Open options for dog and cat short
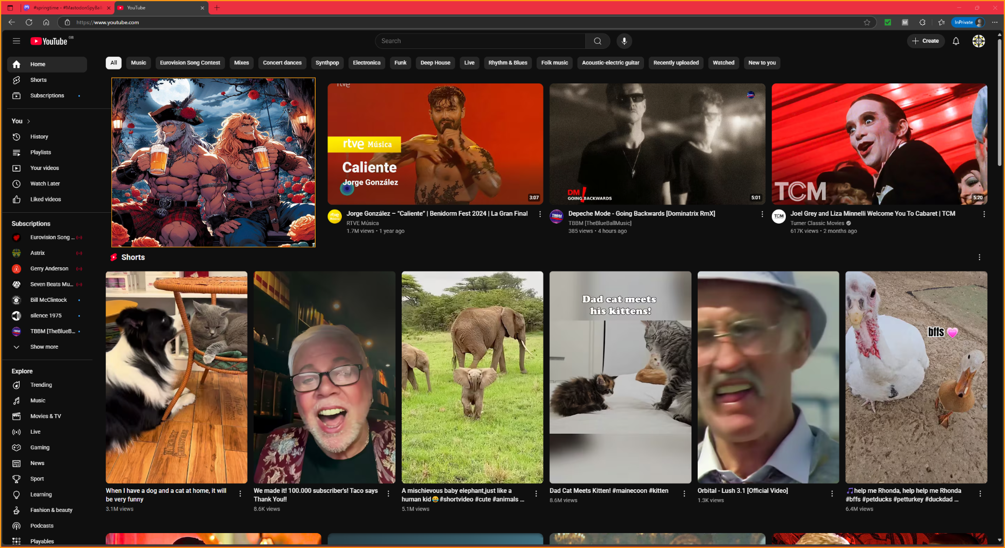The image size is (1005, 548). (240, 494)
